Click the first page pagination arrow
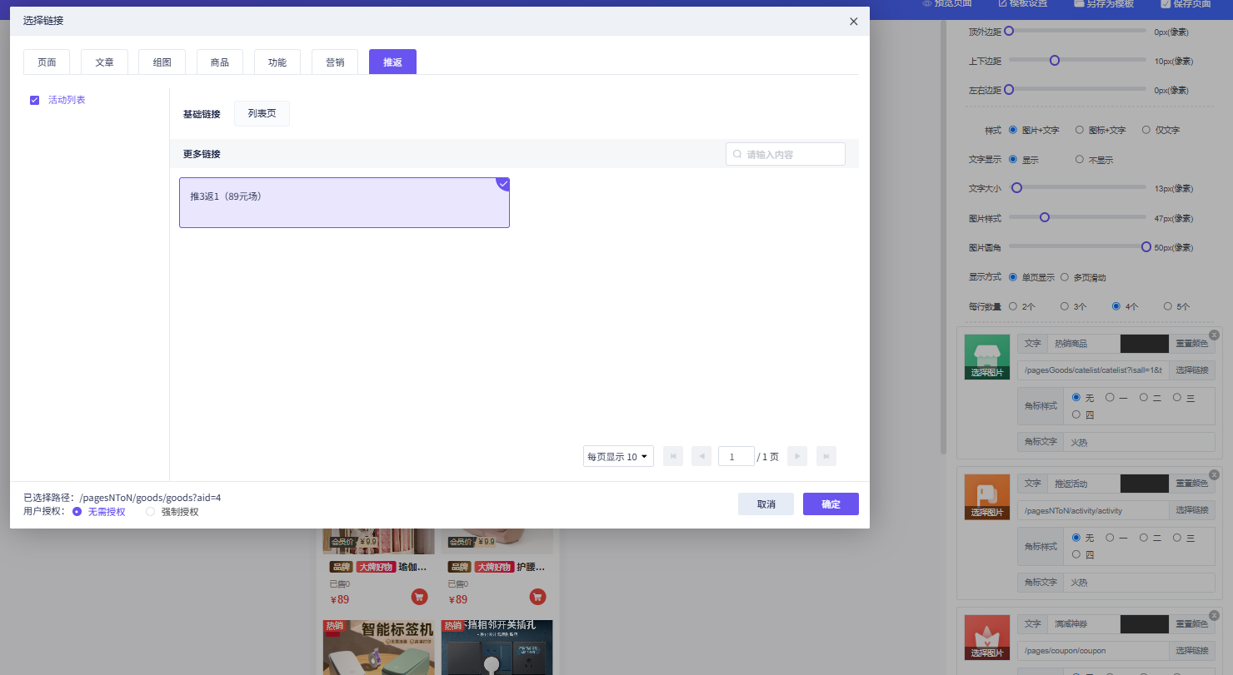 tap(673, 456)
